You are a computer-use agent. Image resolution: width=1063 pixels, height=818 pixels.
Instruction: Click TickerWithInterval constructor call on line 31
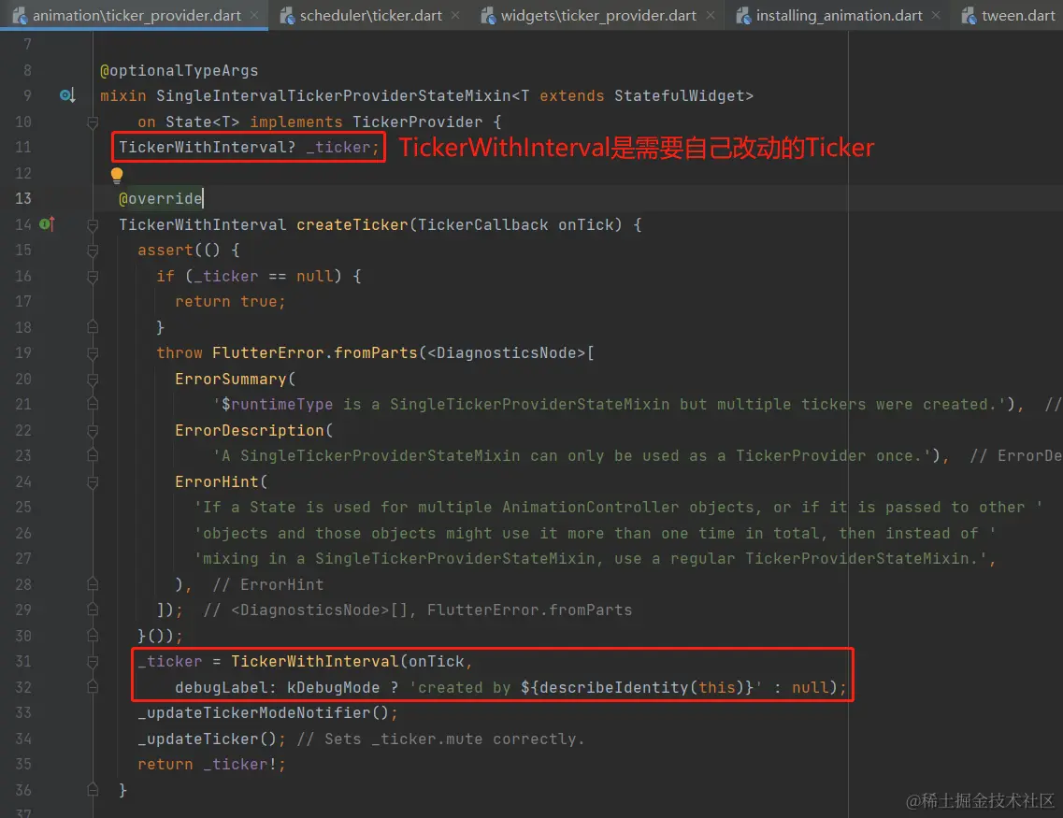point(314,662)
